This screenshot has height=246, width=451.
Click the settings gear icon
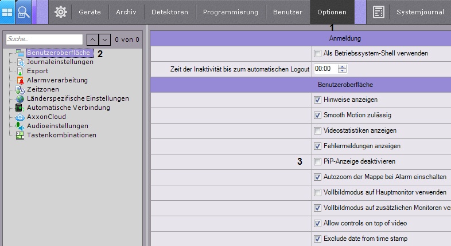(61, 11)
